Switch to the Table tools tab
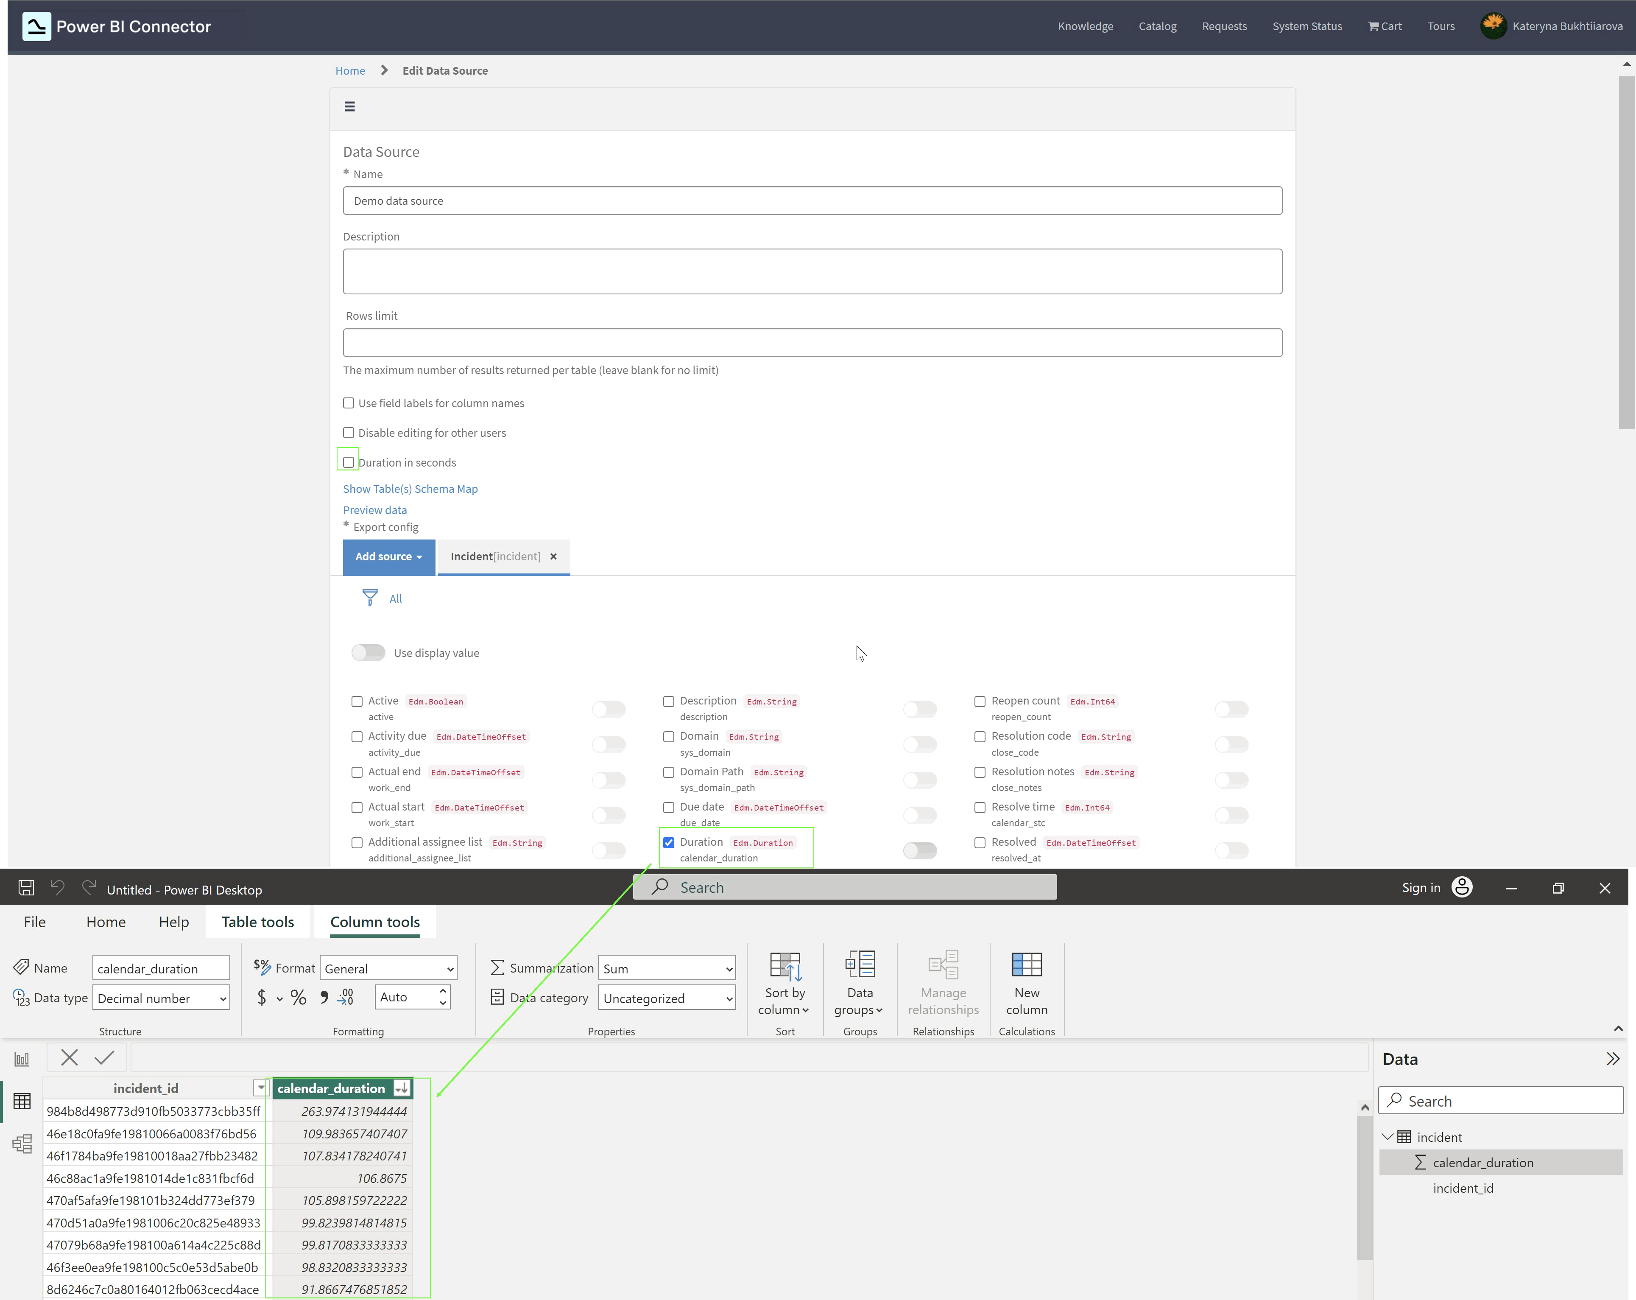This screenshot has height=1300, width=1636. point(257,921)
